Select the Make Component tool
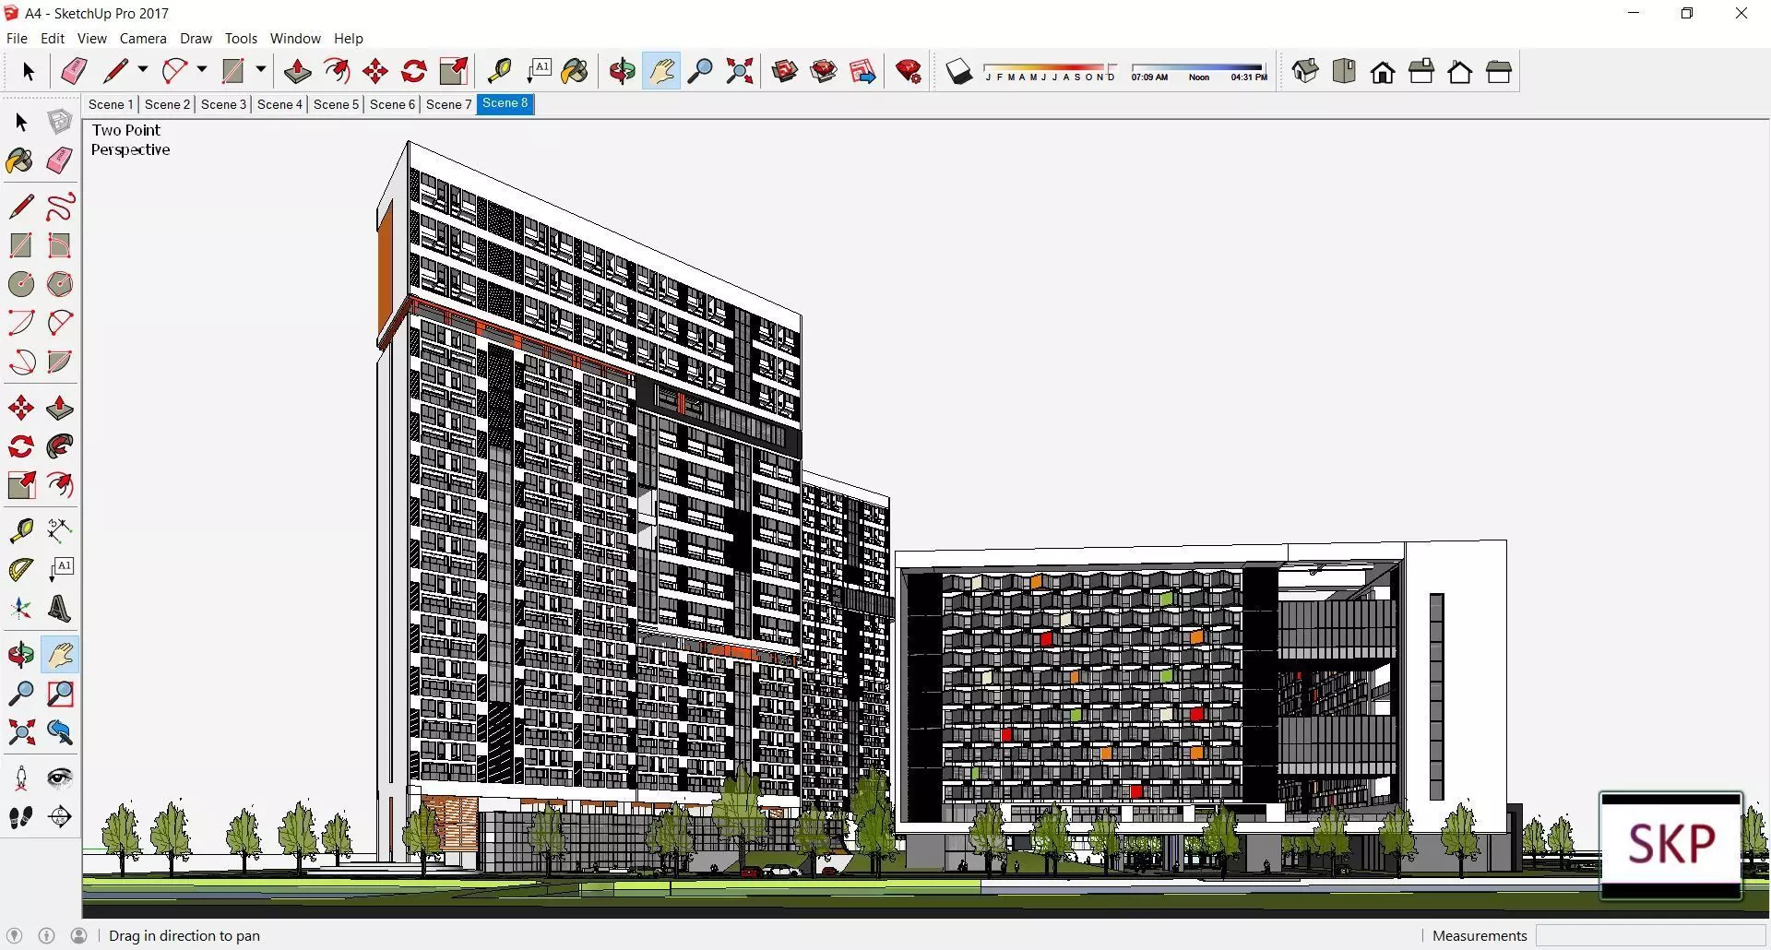This screenshot has height=950, width=1771. (60, 122)
